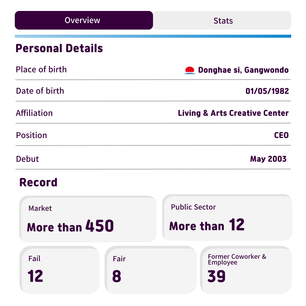Click the blue gradient divider bar

[153, 36]
